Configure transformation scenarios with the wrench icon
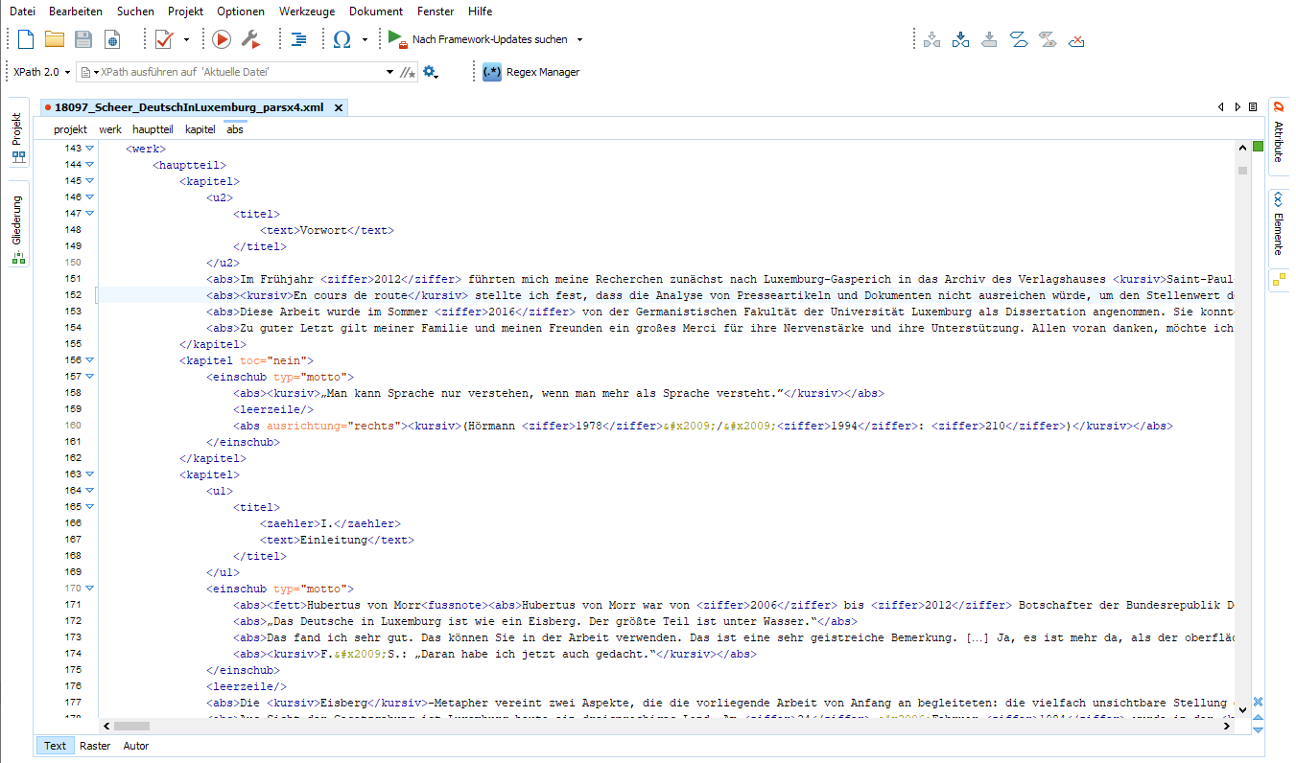Screen dimensions: 1296x763 point(250,39)
